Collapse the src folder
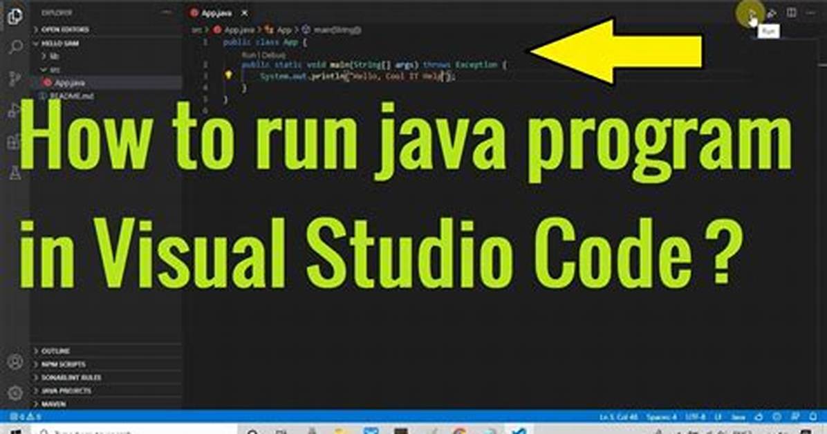The height and width of the screenshot is (434, 827). 106,69
